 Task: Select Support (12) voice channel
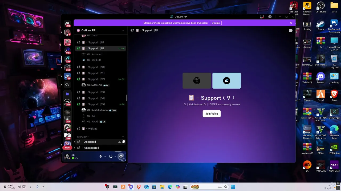pos(100,79)
